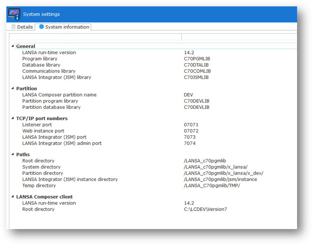Screen dimensions: 313x245
Task: Select the Program library row
Action: [40, 59]
